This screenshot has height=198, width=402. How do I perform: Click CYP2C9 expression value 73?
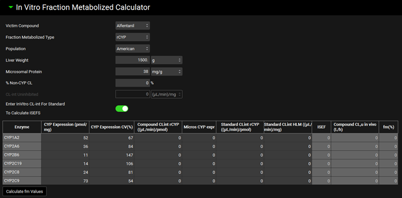click(65, 180)
